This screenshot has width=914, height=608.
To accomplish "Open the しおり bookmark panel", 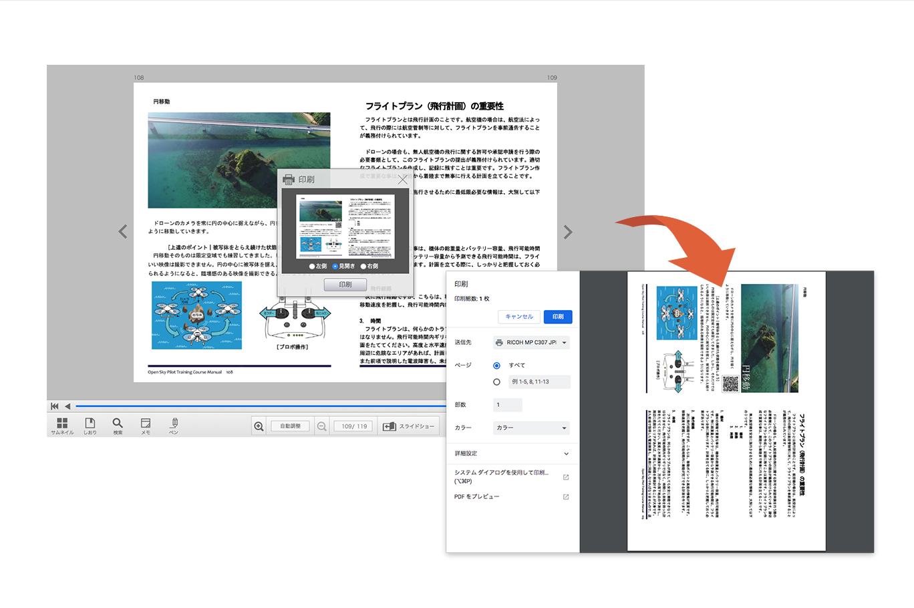I will (90, 425).
